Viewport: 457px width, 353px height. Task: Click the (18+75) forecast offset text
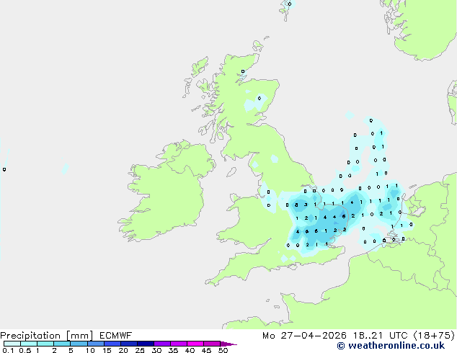[x=434, y=336]
